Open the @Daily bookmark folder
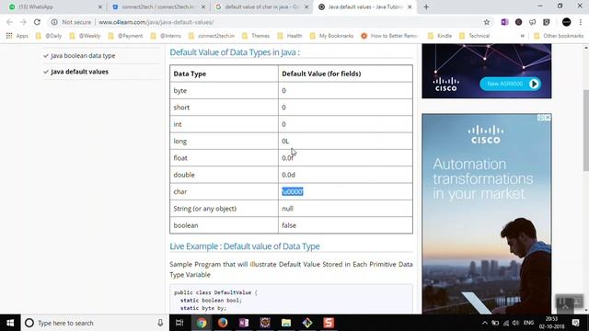 49,36
